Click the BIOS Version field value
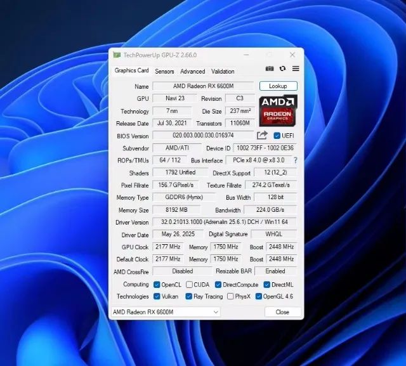The height and width of the screenshot is (366, 406). point(203,135)
